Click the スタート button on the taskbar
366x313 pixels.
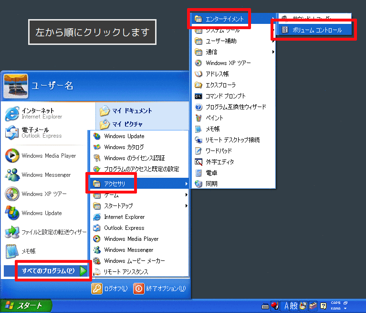(24, 306)
